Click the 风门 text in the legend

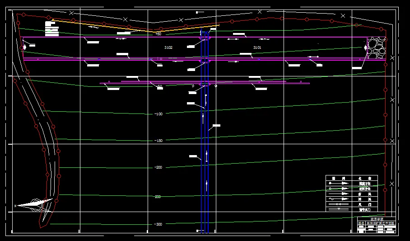(365, 204)
